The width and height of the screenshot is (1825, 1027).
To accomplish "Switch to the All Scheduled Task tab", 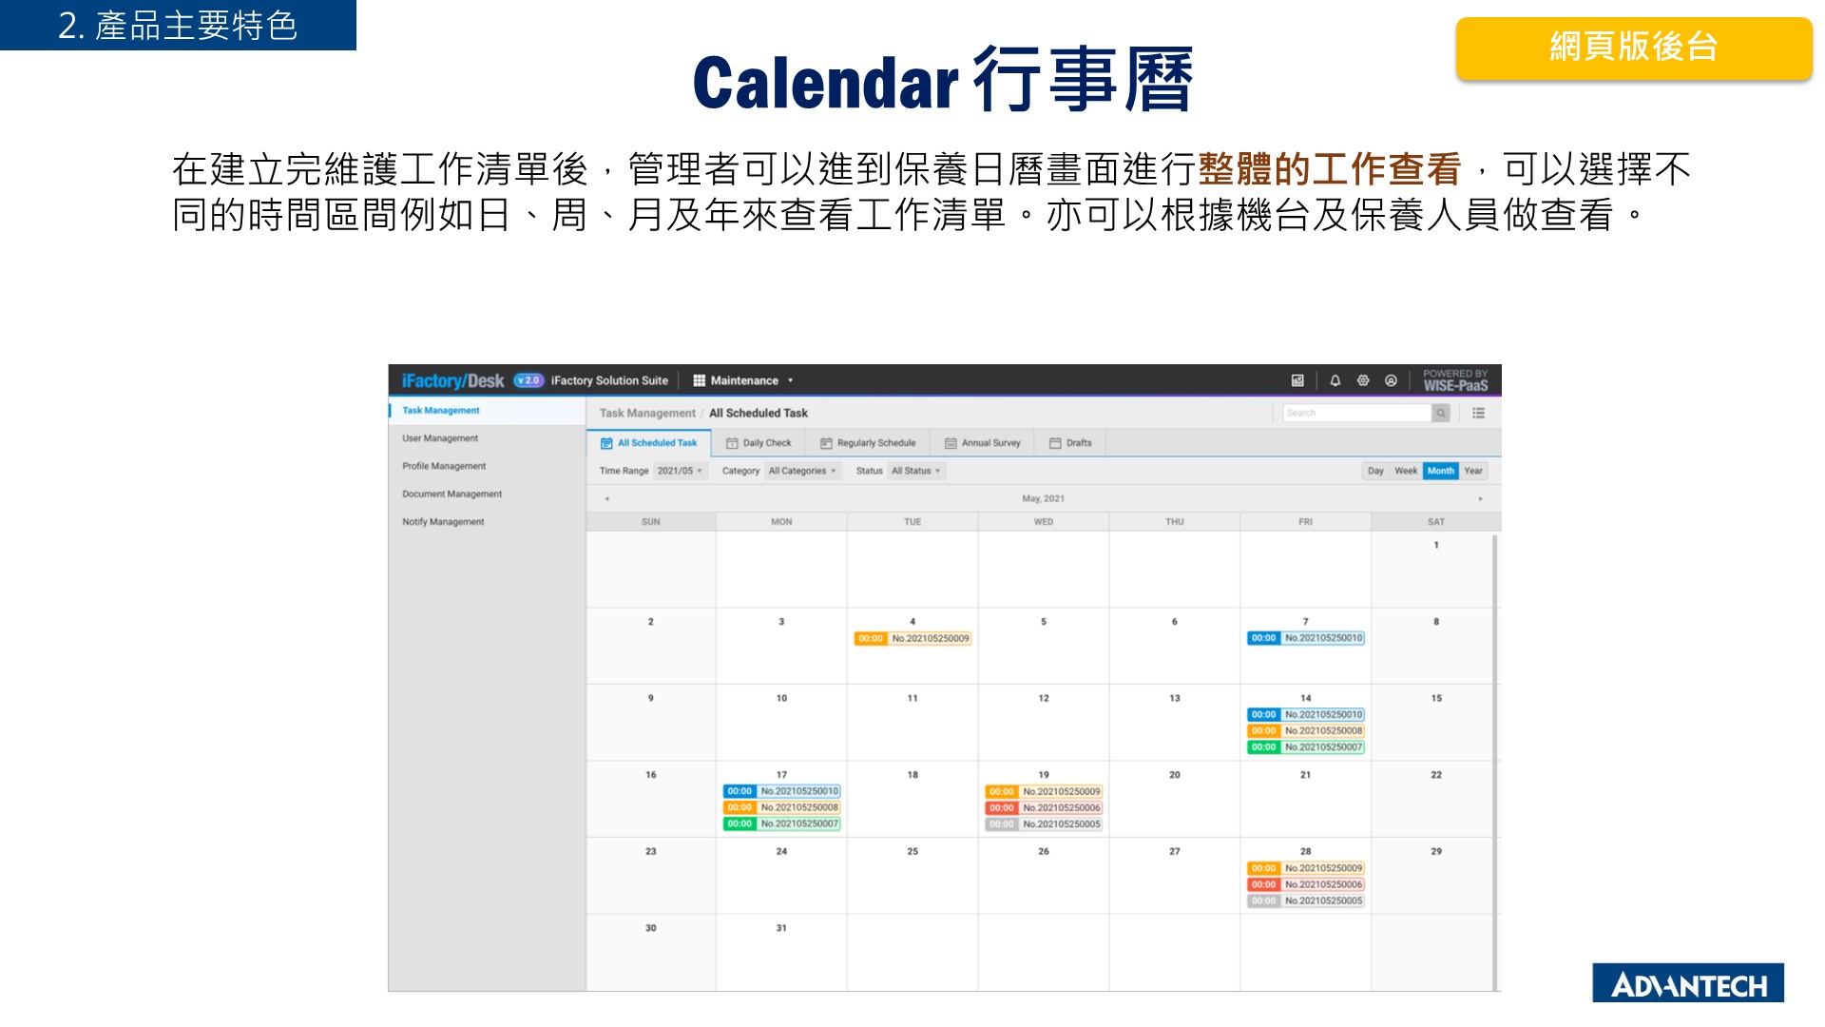I will [x=649, y=443].
